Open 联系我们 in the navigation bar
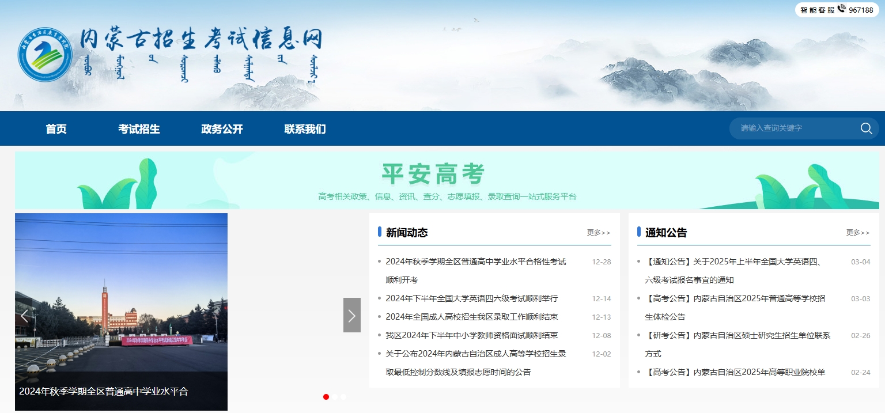This screenshot has width=885, height=413. tap(305, 129)
